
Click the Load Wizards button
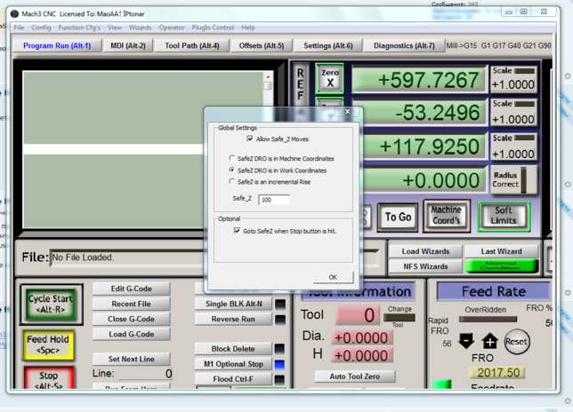425,251
